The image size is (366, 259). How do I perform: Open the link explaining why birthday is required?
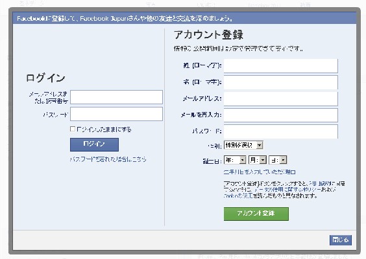(x=260, y=172)
